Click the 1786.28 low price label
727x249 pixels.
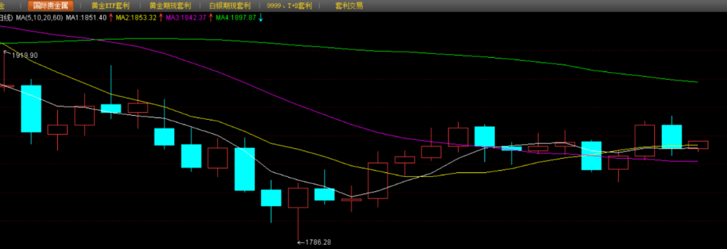pyautogui.click(x=318, y=242)
